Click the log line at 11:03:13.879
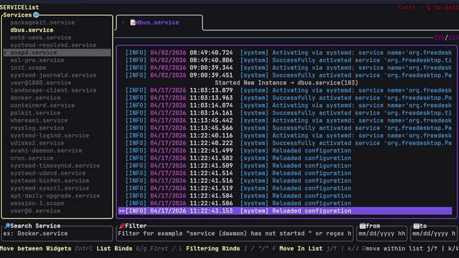Image resolution: width=459 pixels, height=258 pixels. click(285, 91)
